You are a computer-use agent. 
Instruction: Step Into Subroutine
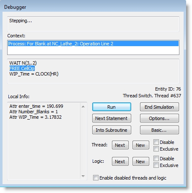coord(112,130)
